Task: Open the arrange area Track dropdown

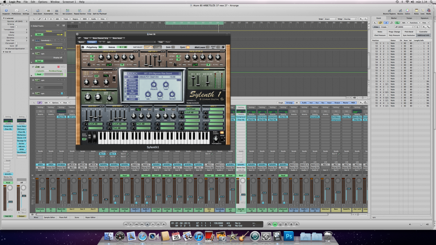Action: click(67, 19)
